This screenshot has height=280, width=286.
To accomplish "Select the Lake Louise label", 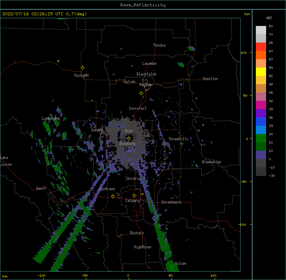I will coord(6,161).
